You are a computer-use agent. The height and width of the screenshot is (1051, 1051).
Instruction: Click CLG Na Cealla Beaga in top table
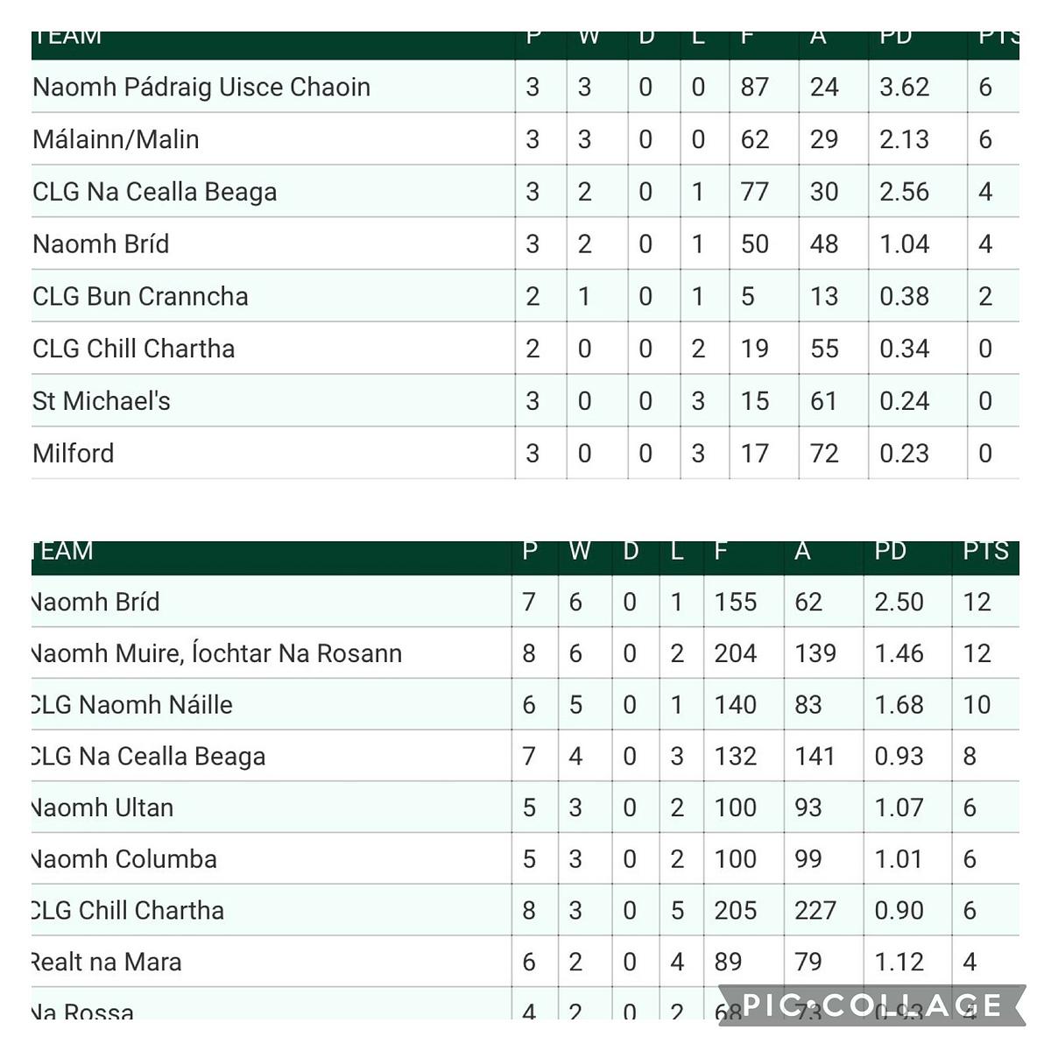point(154,192)
